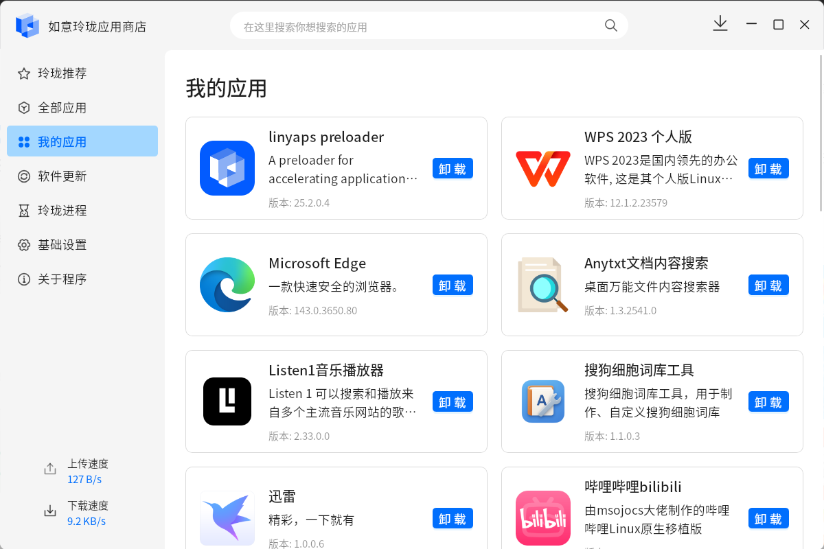Go to 全部应用 in sidebar

point(82,108)
